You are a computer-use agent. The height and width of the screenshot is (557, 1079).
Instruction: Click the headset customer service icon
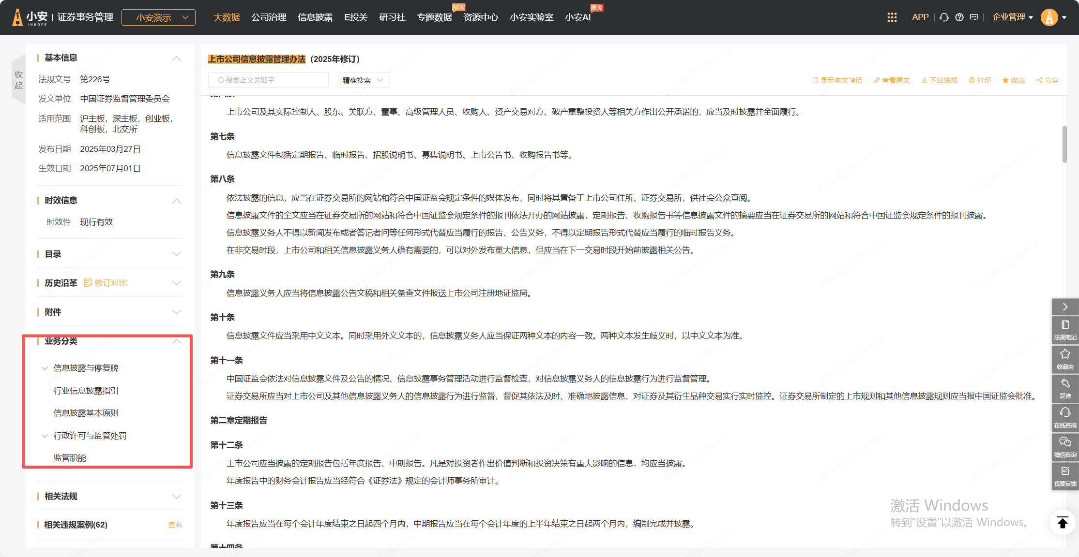[x=944, y=17]
